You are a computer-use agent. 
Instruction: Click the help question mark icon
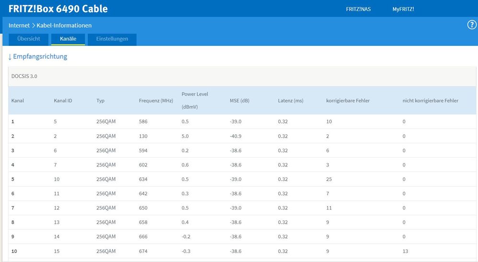pyautogui.click(x=472, y=25)
